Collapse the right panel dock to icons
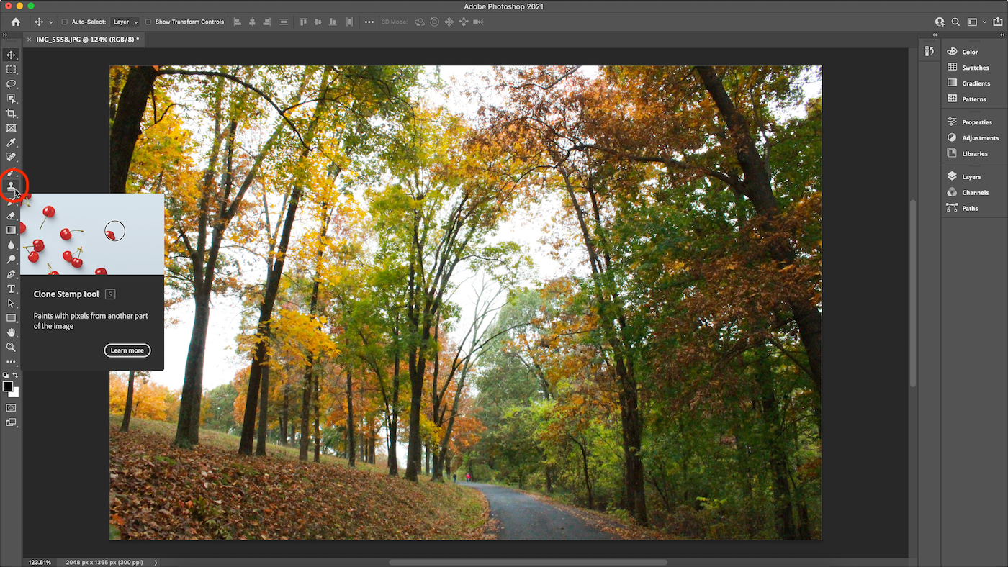The height and width of the screenshot is (567, 1008). (x=1001, y=35)
